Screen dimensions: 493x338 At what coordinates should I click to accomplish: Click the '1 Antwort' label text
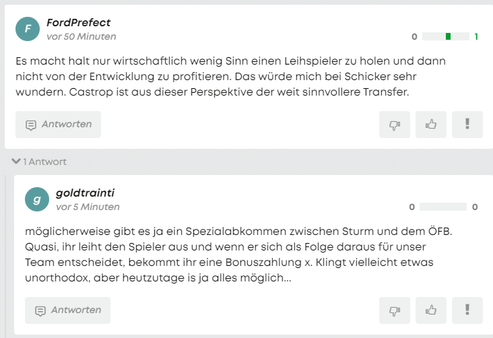[45, 162]
